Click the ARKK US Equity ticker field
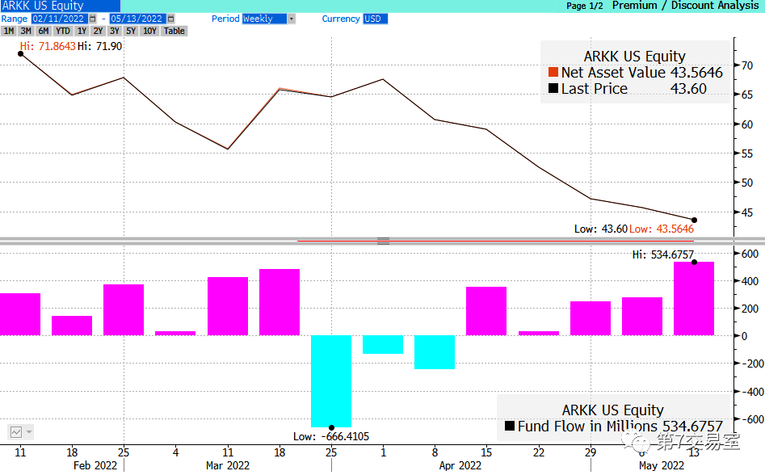Screen dimensions: 765x475 [60, 6]
